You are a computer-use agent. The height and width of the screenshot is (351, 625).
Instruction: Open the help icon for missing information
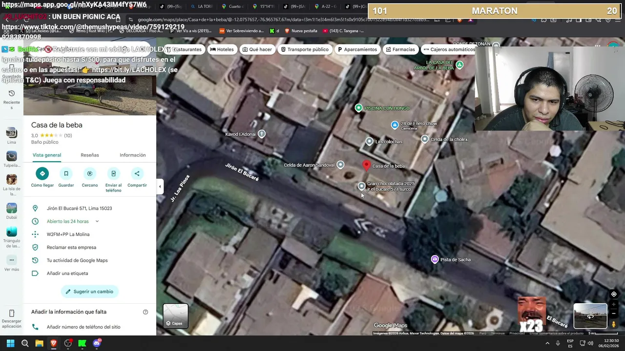pos(145,312)
